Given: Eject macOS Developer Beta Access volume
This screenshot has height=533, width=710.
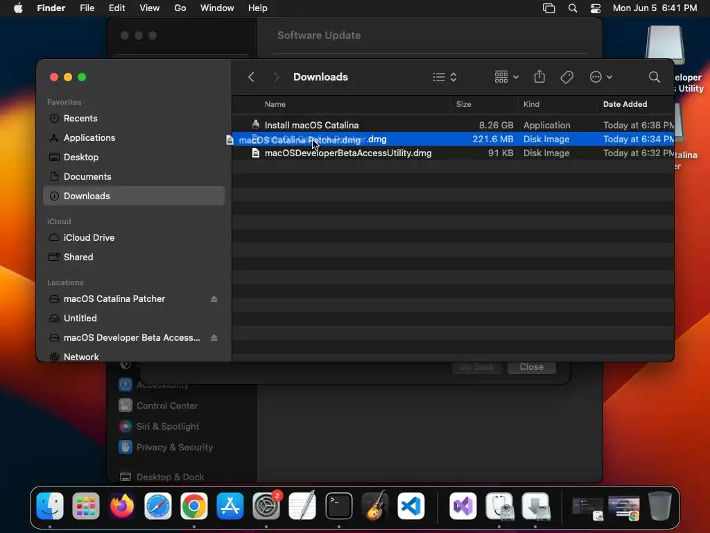Looking at the screenshot, I should pos(214,338).
